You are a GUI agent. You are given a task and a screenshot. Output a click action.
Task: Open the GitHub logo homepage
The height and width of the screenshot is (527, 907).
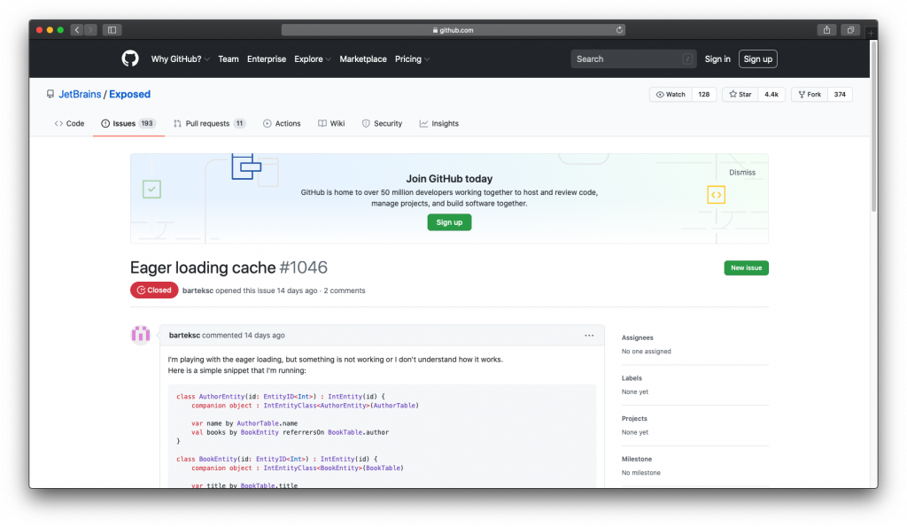(x=130, y=59)
